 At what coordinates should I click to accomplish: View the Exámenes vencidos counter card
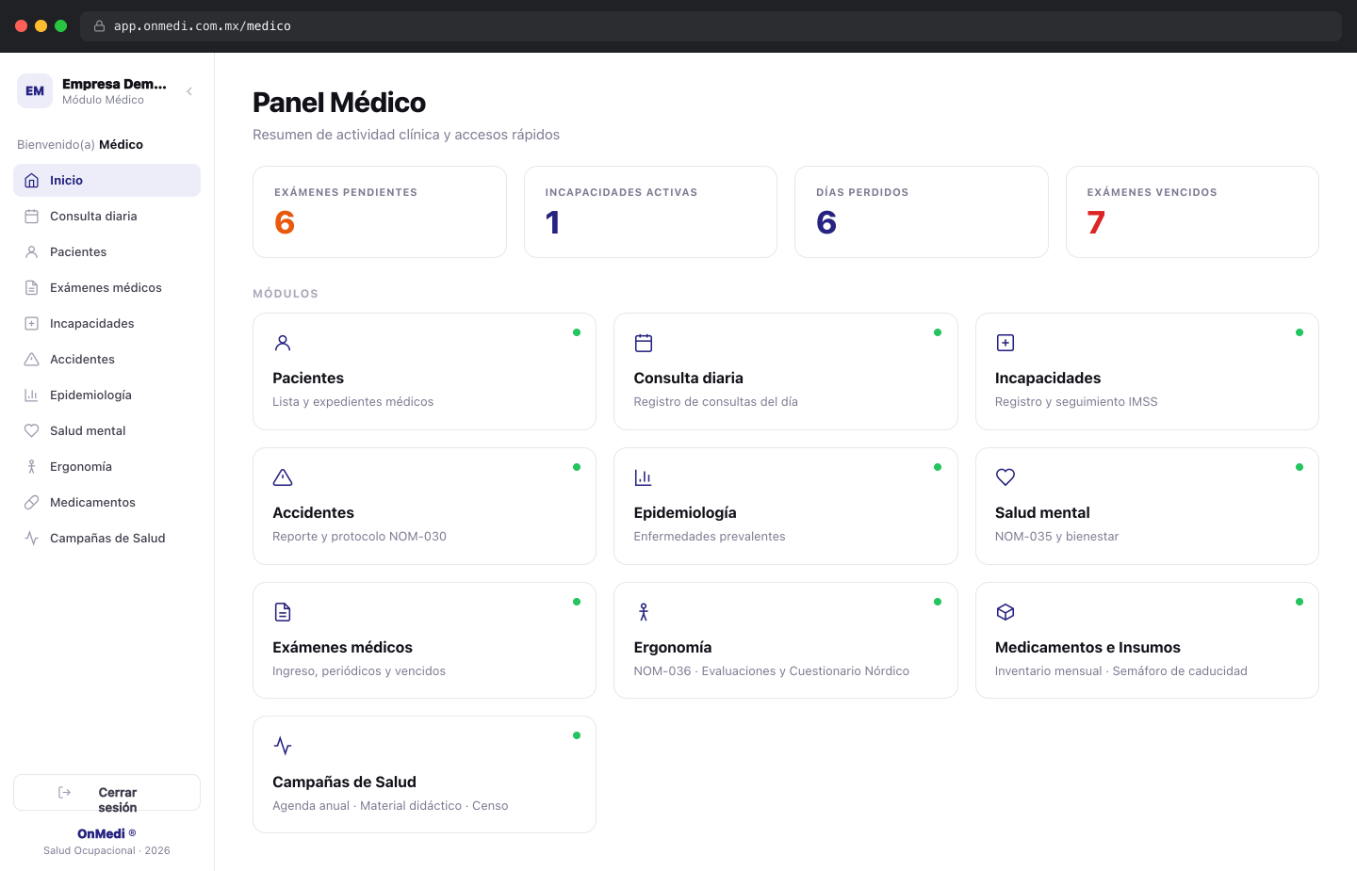point(1192,212)
